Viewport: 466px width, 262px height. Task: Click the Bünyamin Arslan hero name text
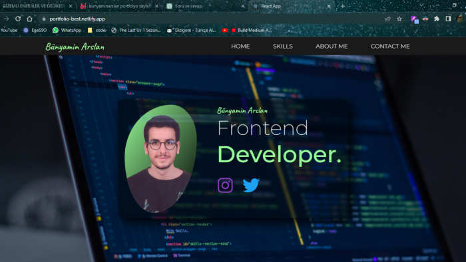242,111
